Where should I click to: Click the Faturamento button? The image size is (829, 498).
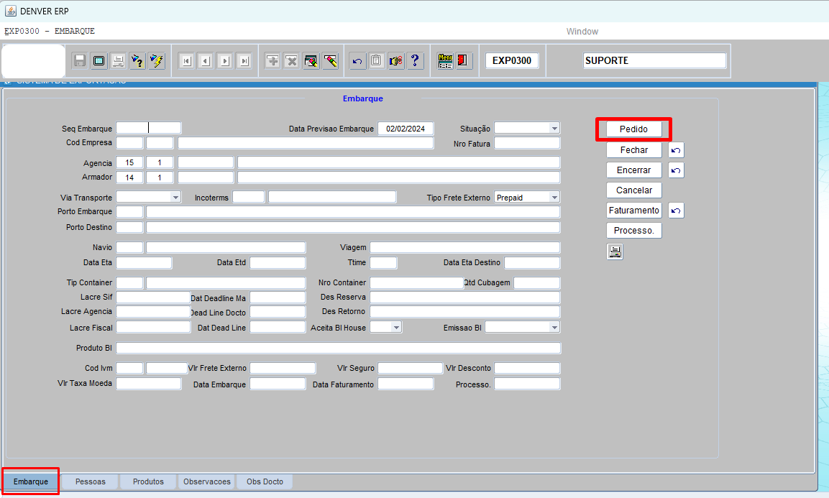pos(634,211)
